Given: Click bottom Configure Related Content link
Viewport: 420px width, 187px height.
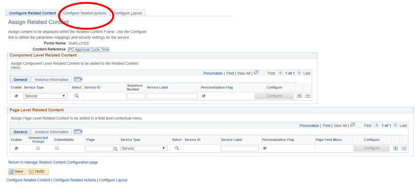Looking at the screenshot, I should [28, 180].
